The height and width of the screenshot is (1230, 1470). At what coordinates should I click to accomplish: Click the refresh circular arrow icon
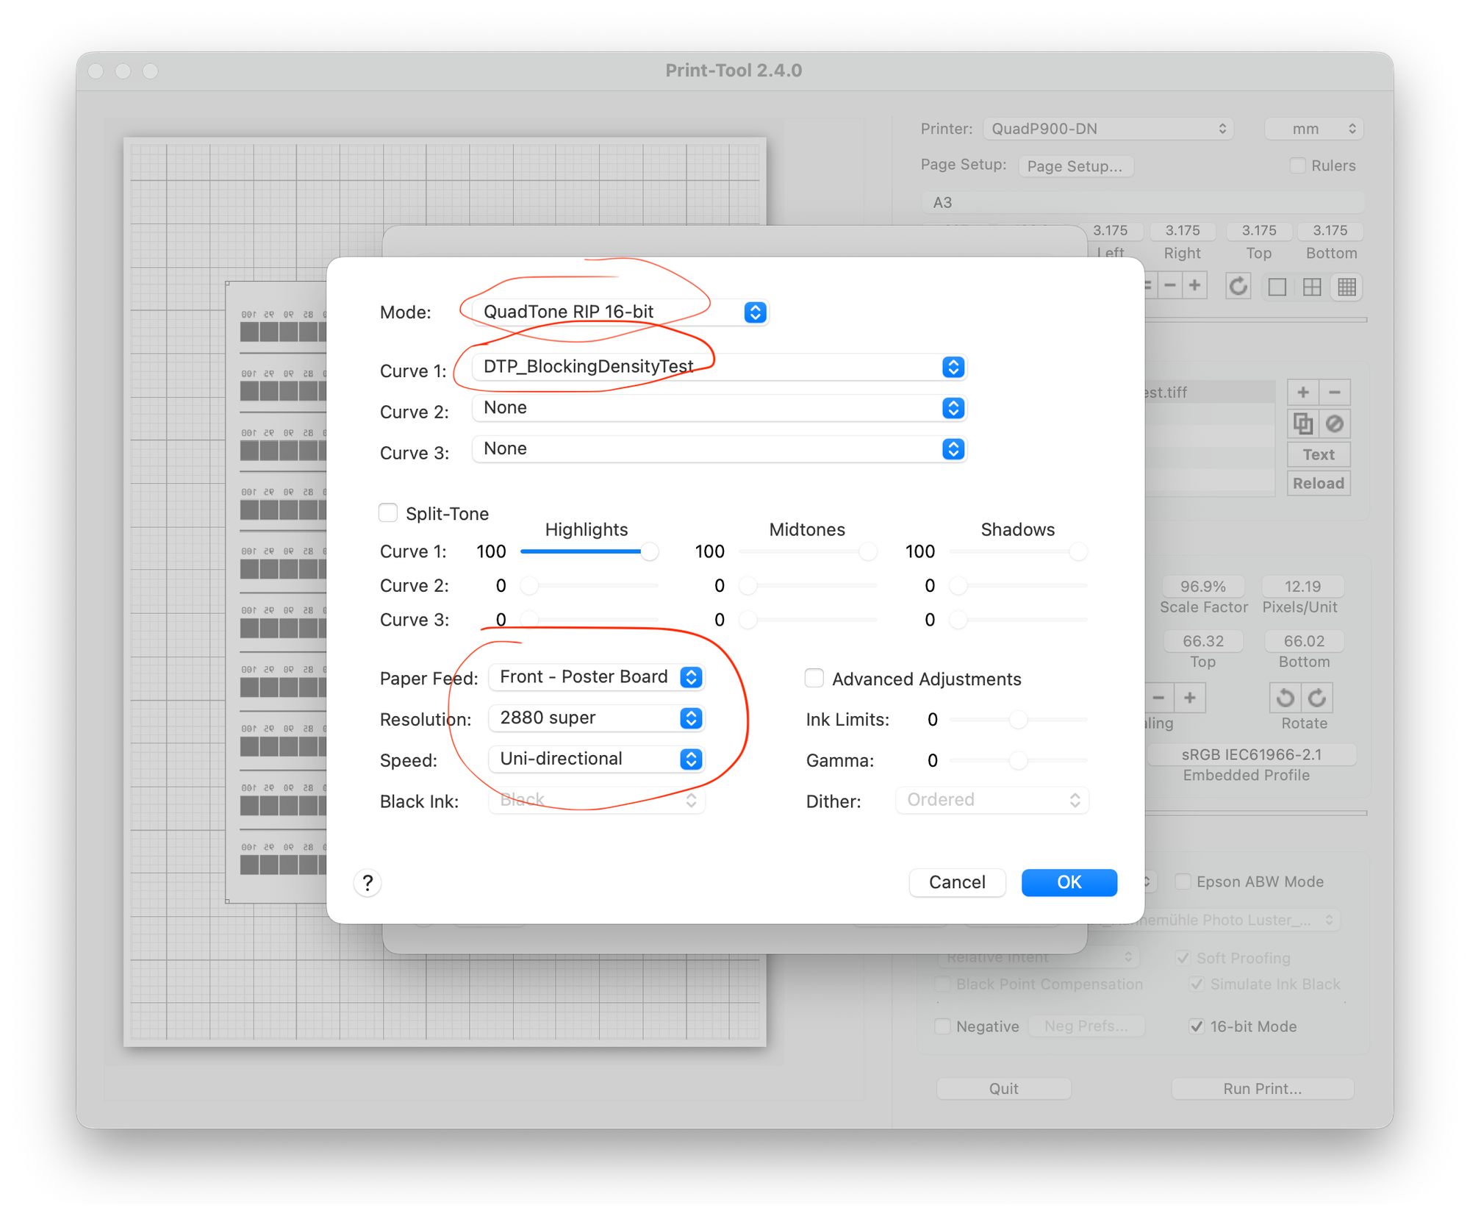coord(1238,286)
